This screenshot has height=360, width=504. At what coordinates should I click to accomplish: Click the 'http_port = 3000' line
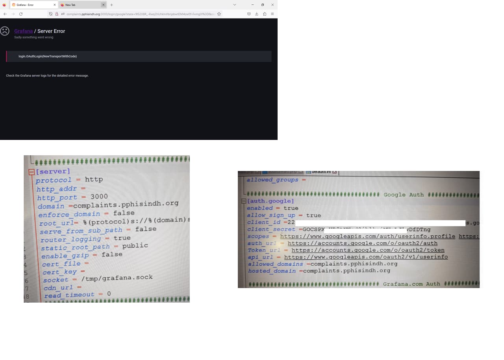72,197
